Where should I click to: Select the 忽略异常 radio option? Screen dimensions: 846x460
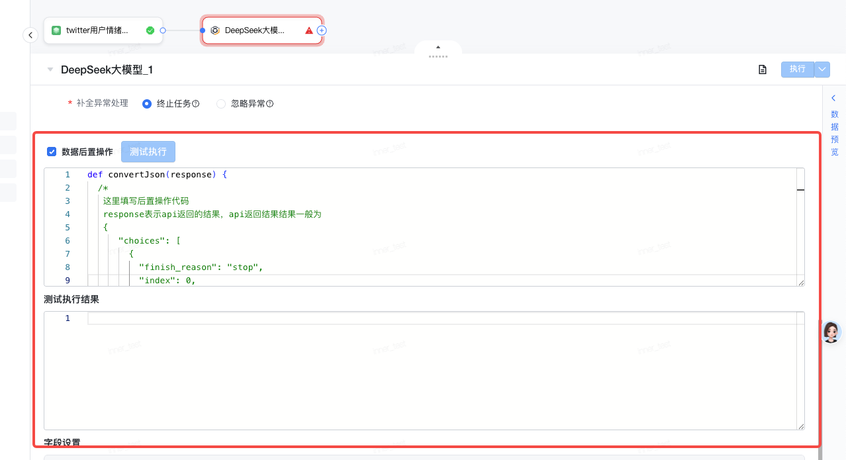pyautogui.click(x=221, y=104)
